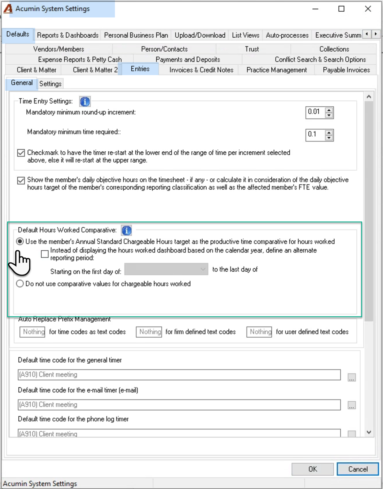Switch to Reports & Dashboards tab

click(x=68, y=35)
